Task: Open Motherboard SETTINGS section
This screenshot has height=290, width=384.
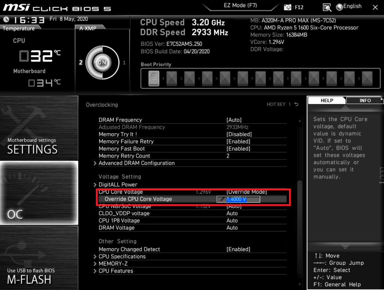Action: pos(39,128)
